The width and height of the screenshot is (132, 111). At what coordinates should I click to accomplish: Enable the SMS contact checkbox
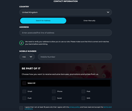[x=83, y=98]
